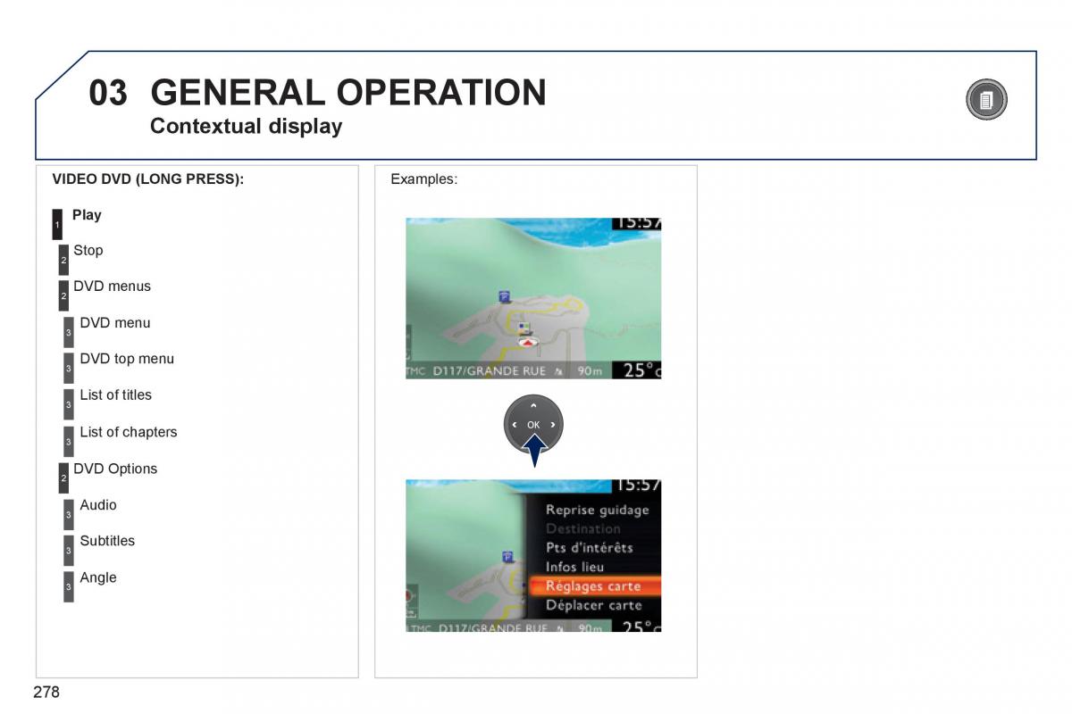Click the 90m distance indicator on top map

590,371
